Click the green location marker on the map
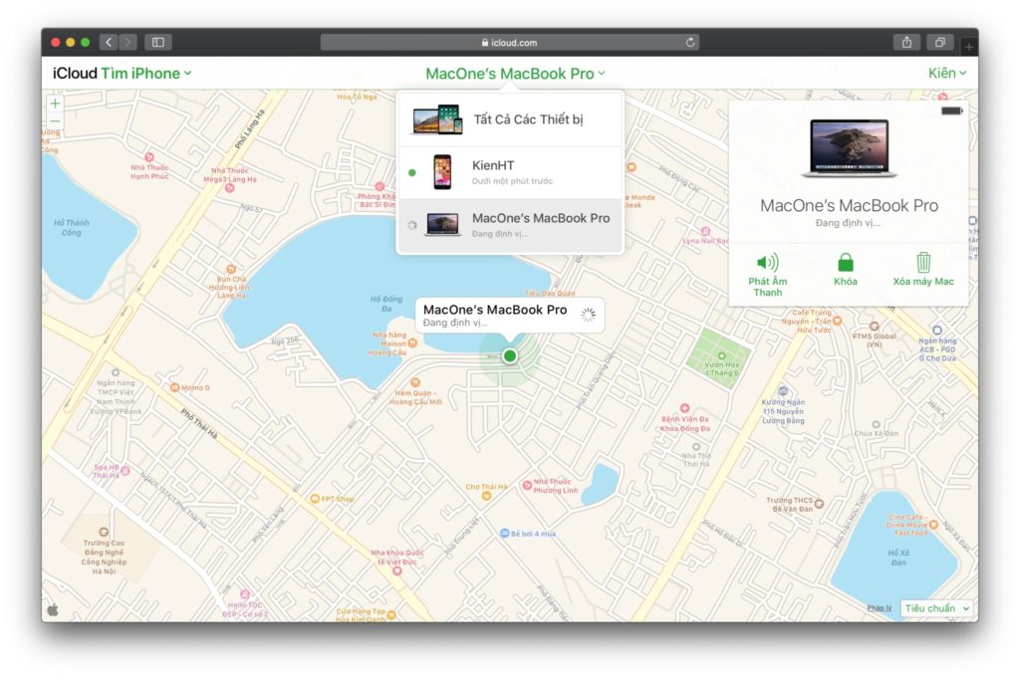This screenshot has width=1020, height=677. coord(509,355)
